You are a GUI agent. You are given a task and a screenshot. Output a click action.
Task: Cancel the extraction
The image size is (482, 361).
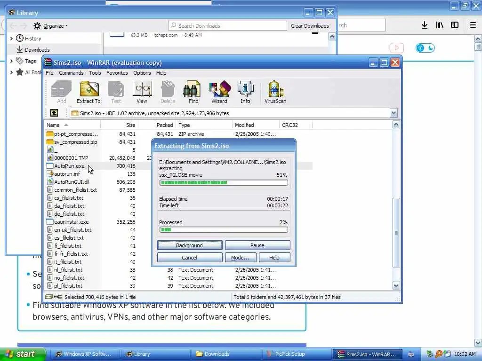[190, 258]
